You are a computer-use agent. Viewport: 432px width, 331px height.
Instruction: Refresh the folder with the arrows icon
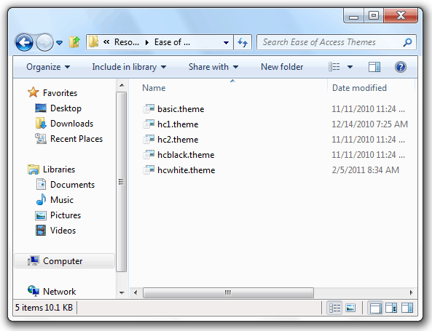click(x=243, y=42)
